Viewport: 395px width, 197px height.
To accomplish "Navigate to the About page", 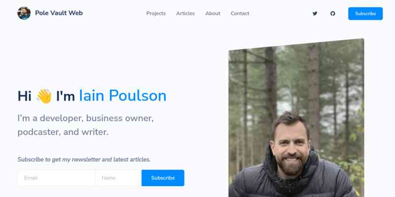I will click(x=213, y=13).
